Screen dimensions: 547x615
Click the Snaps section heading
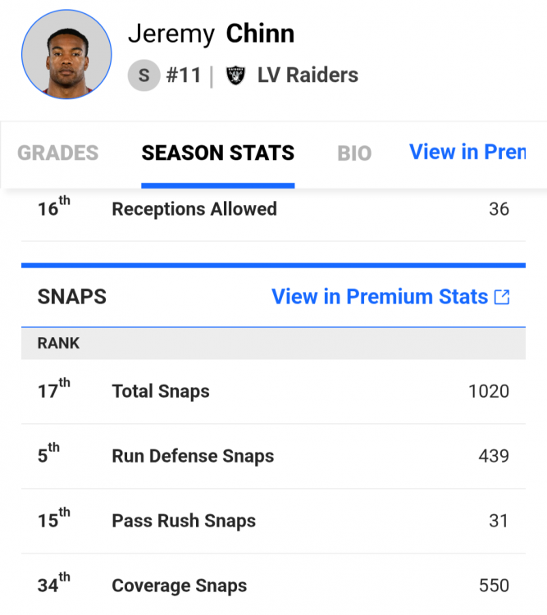point(72,296)
